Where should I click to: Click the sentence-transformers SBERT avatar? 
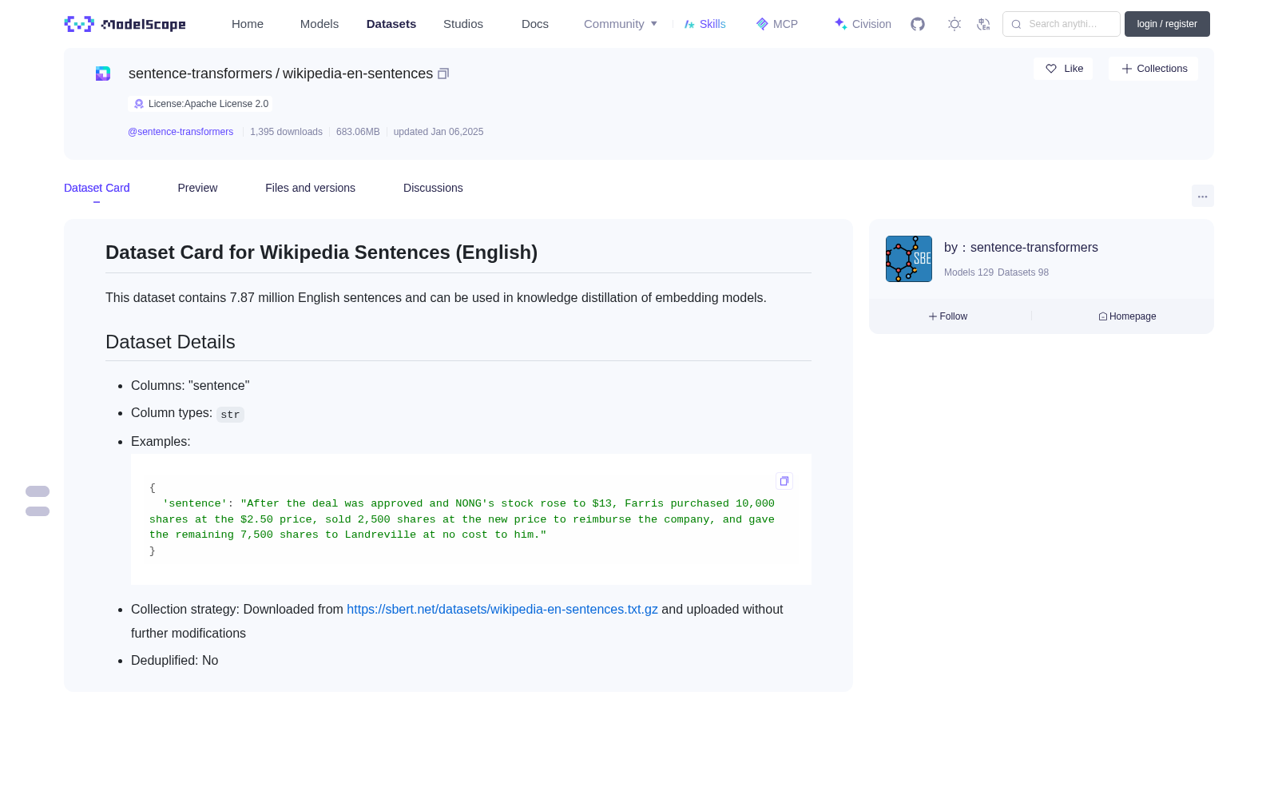coord(909,259)
